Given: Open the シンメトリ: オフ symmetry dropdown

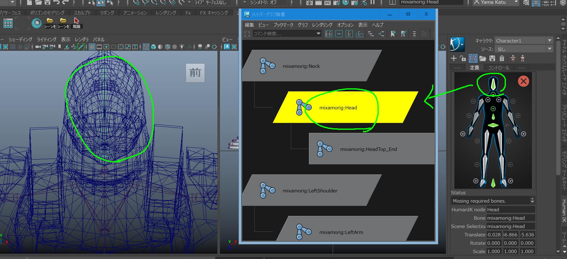Looking at the screenshot, I should (267, 2).
